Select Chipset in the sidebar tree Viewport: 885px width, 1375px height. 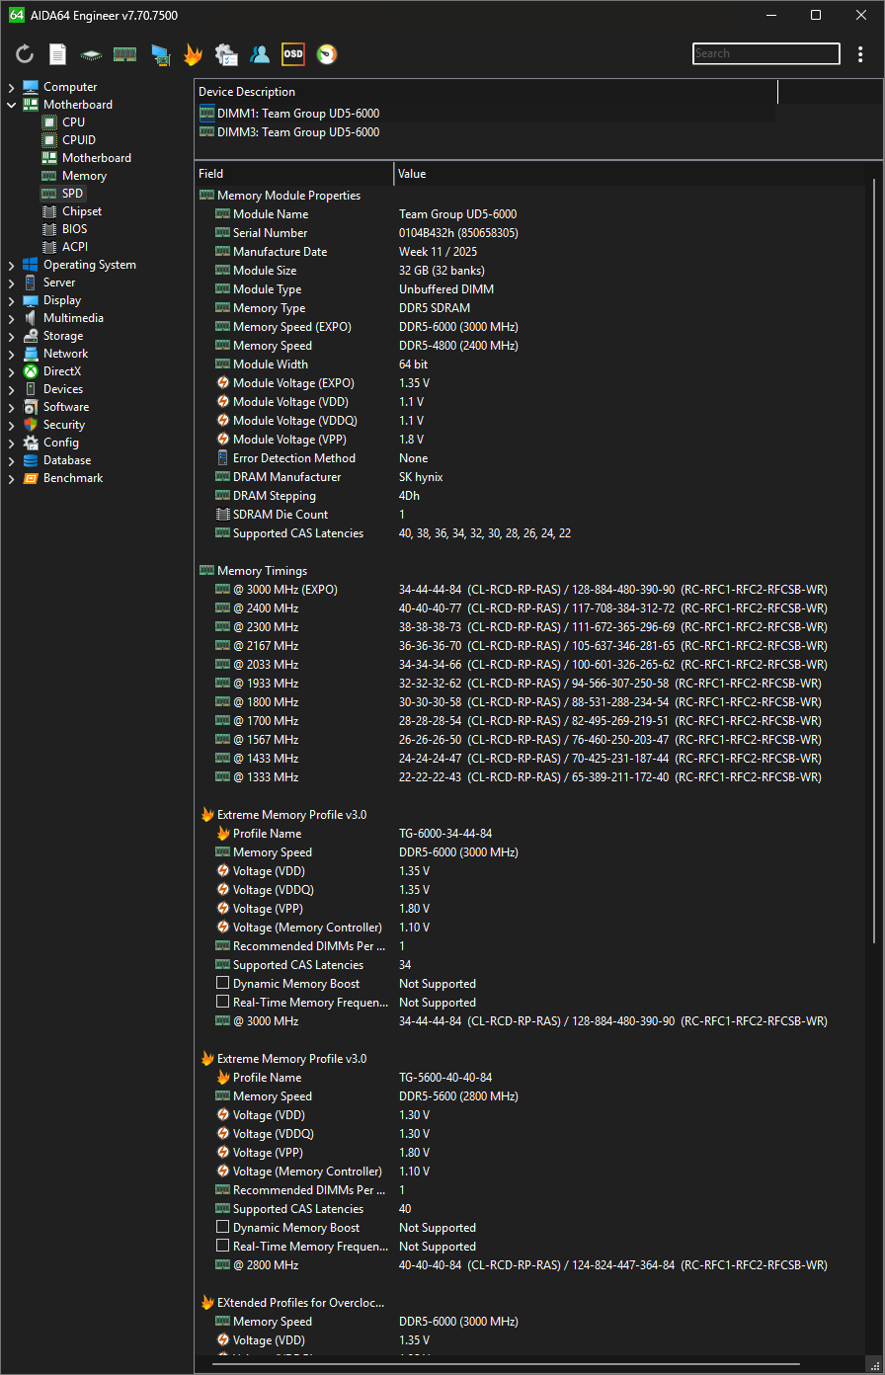click(81, 211)
